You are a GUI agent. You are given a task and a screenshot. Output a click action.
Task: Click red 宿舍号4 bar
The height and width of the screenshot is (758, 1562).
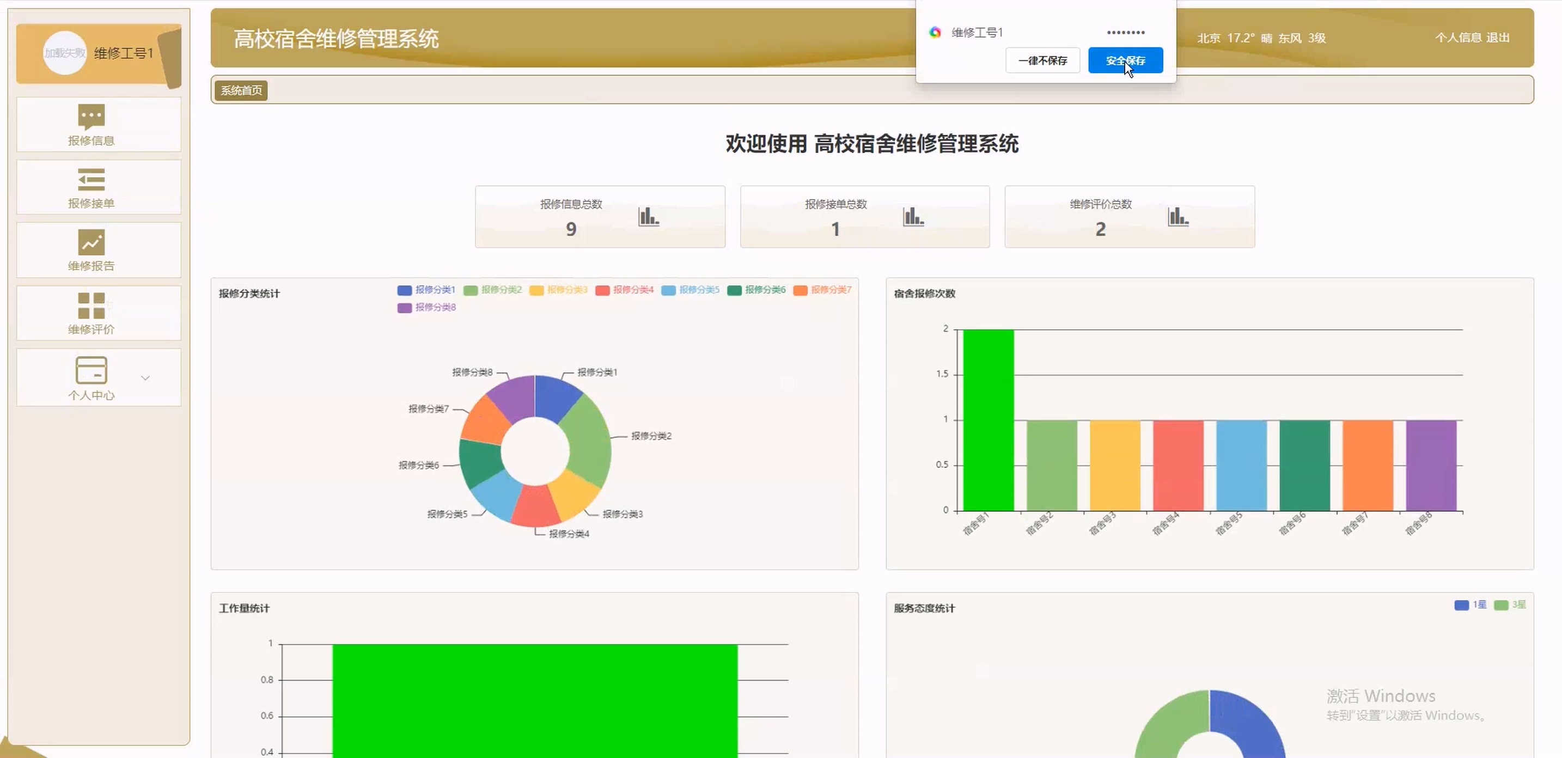click(x=1178, y=466)
